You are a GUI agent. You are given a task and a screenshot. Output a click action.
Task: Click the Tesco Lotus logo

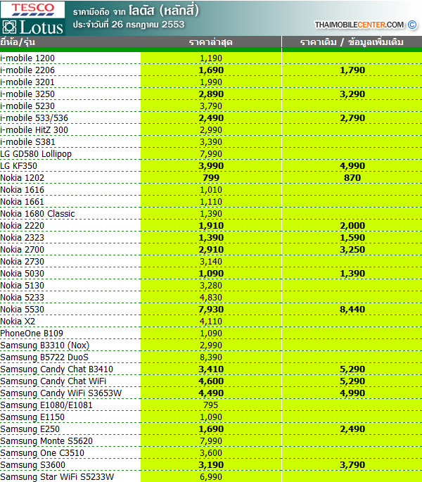[x=32, y=18]
